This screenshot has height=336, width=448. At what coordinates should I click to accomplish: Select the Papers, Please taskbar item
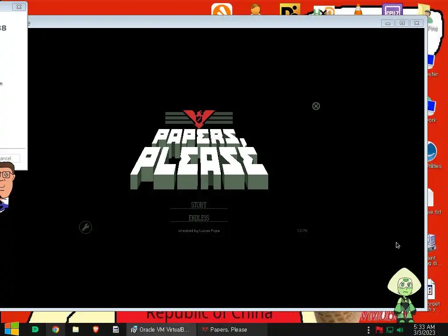[232, 329]
